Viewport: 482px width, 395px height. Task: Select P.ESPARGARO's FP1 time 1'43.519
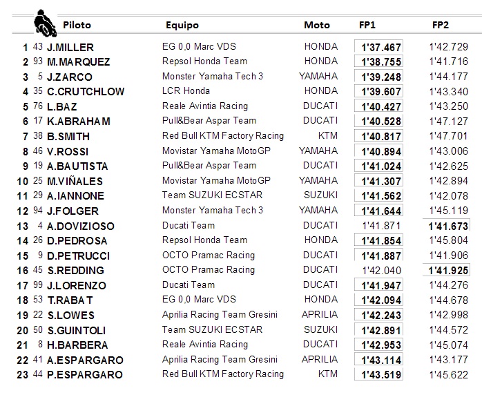tap(378, 374)
